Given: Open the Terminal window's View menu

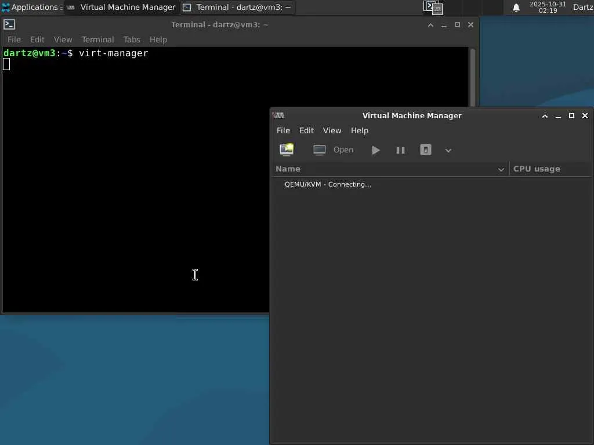Looking at the screenshot, I should click(63, 40).
